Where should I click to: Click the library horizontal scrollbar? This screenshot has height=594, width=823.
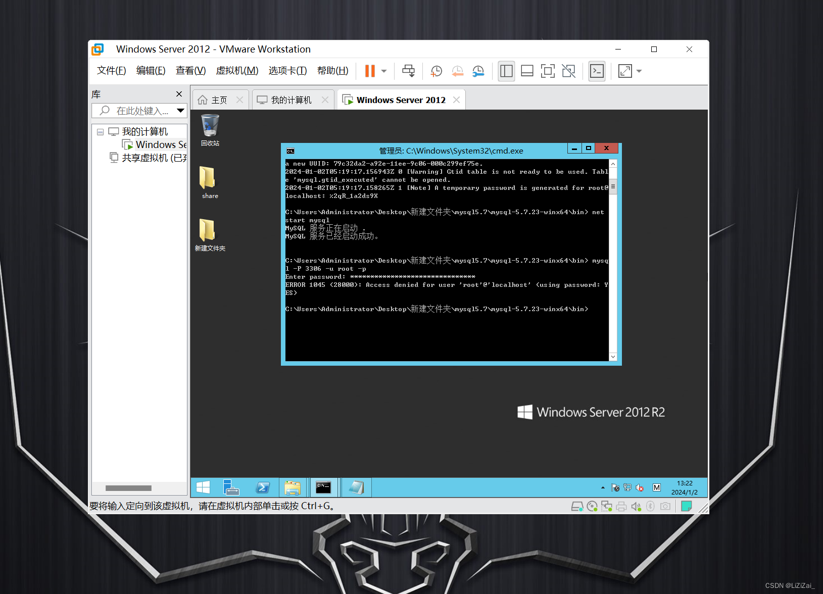point(128,488)
